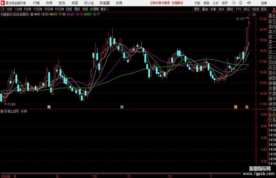The width and height of the screenshot is (276, 178).
Task: Open the F10 company info button
Action: (239, 9)
